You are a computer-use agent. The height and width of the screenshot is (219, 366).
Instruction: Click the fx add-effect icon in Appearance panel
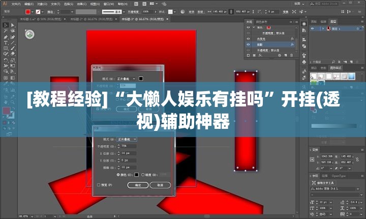tap(260, 56)
